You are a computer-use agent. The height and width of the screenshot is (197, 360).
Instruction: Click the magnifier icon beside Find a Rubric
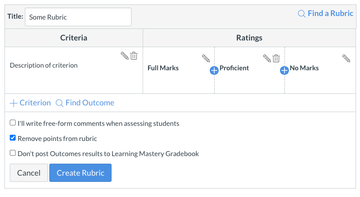302,13
